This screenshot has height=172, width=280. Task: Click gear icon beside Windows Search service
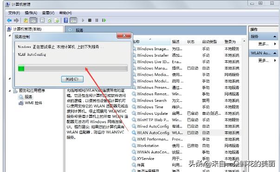(134, 100)
